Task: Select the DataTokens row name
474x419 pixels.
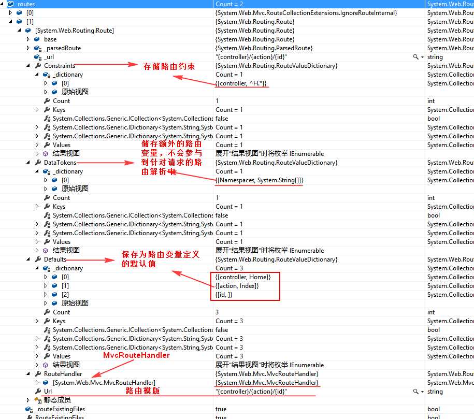Action: click(x=60, y=162)
